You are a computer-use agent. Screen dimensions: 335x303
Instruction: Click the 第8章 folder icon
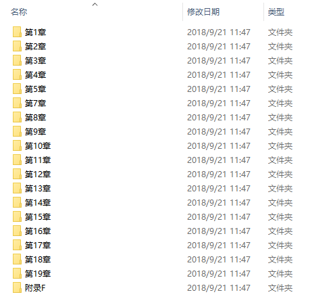pyautogui.click(x=17, y=117)
